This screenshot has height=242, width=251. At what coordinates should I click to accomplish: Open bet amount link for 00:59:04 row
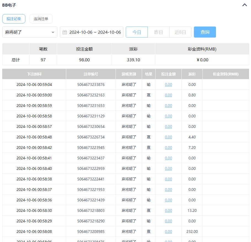(x=168, y=85)
